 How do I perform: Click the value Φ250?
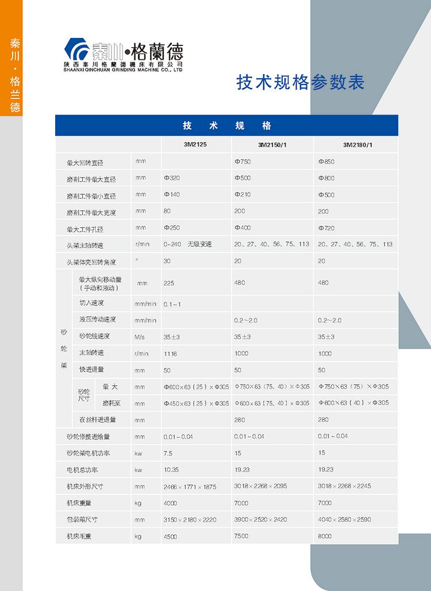pyautogui.click(x=172, y=228)
